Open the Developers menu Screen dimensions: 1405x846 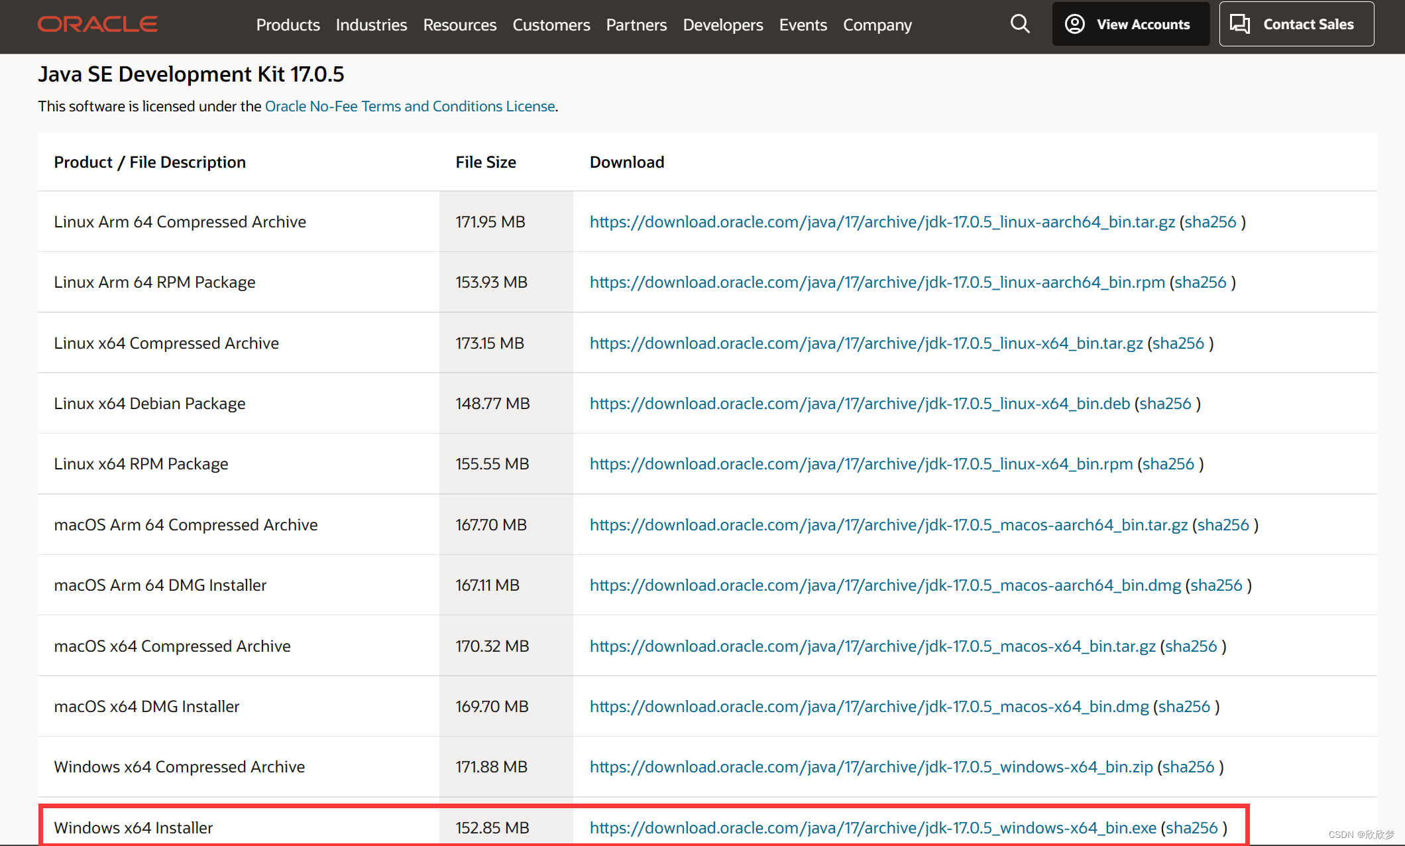click(x=723, y=25)
